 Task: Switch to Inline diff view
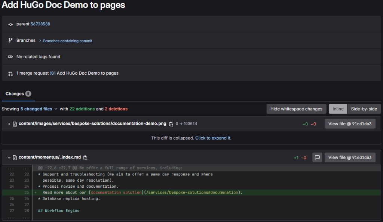coord(338,109)
